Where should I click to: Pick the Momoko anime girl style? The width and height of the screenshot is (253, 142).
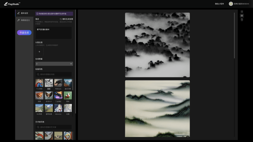pyautogui.click(x=58, y=108)
